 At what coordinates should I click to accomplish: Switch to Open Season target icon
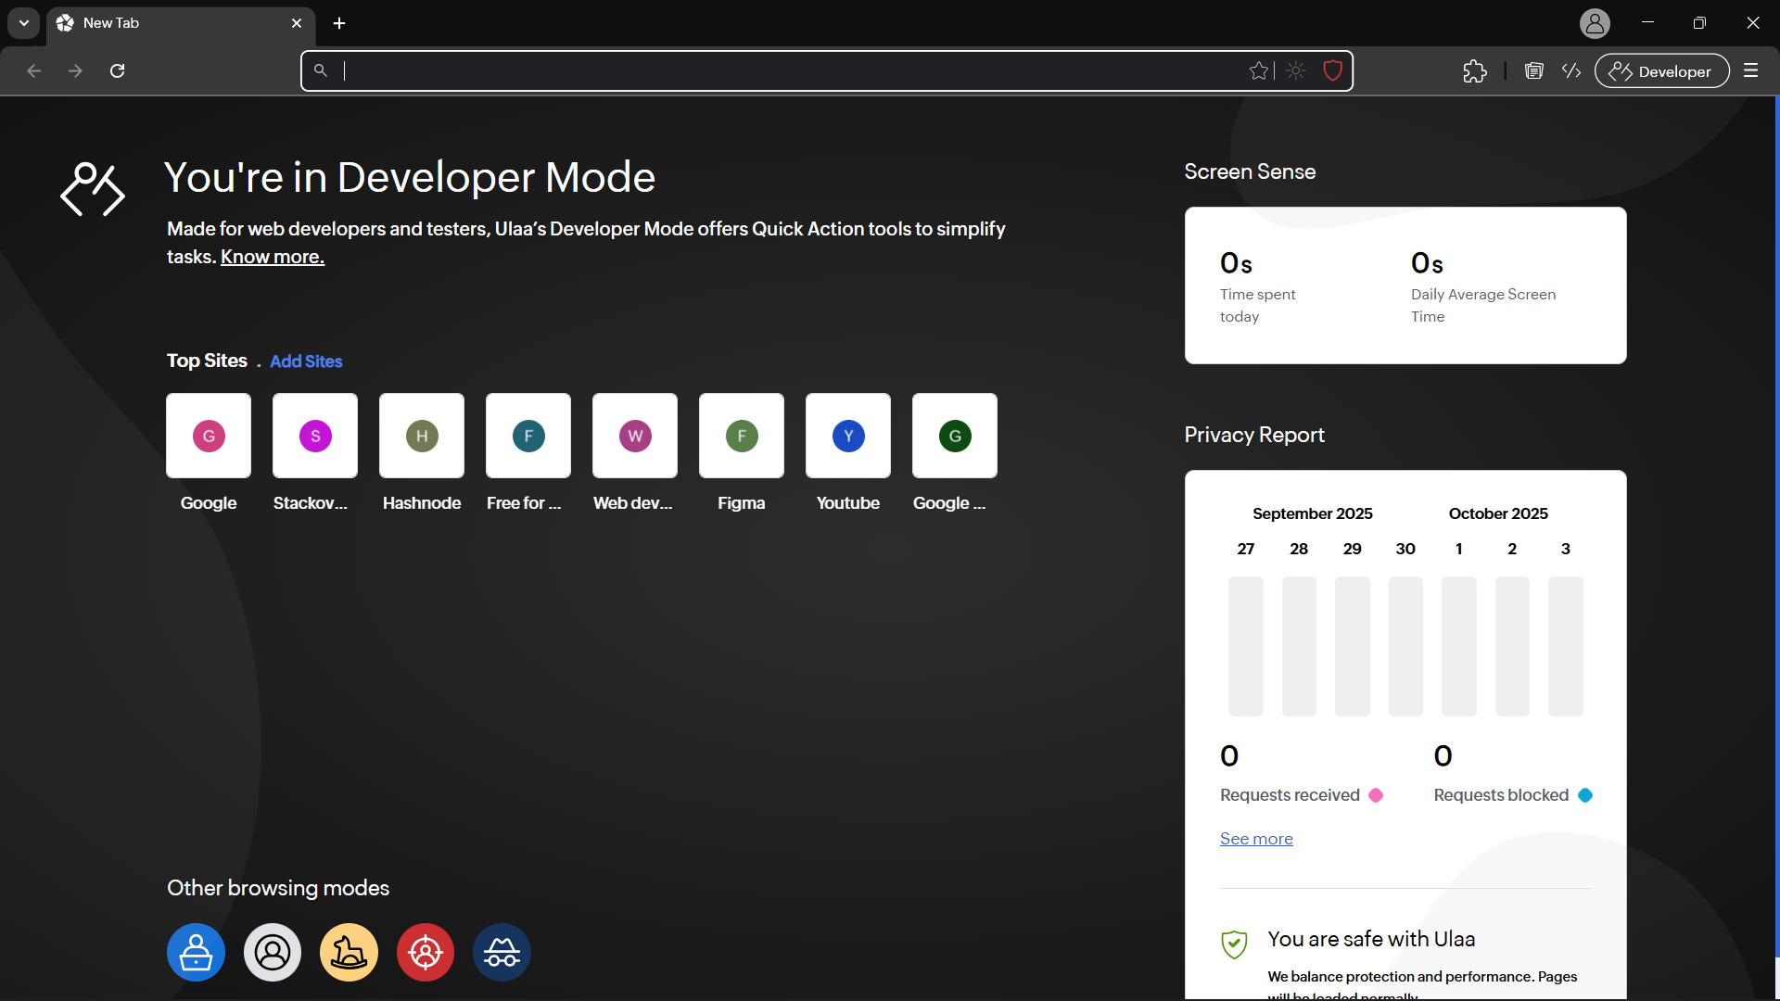426,952
